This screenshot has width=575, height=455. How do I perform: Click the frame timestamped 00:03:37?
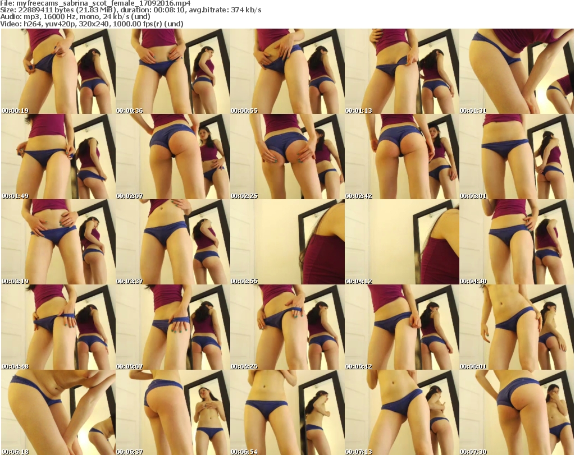click(x=172, y=242)
